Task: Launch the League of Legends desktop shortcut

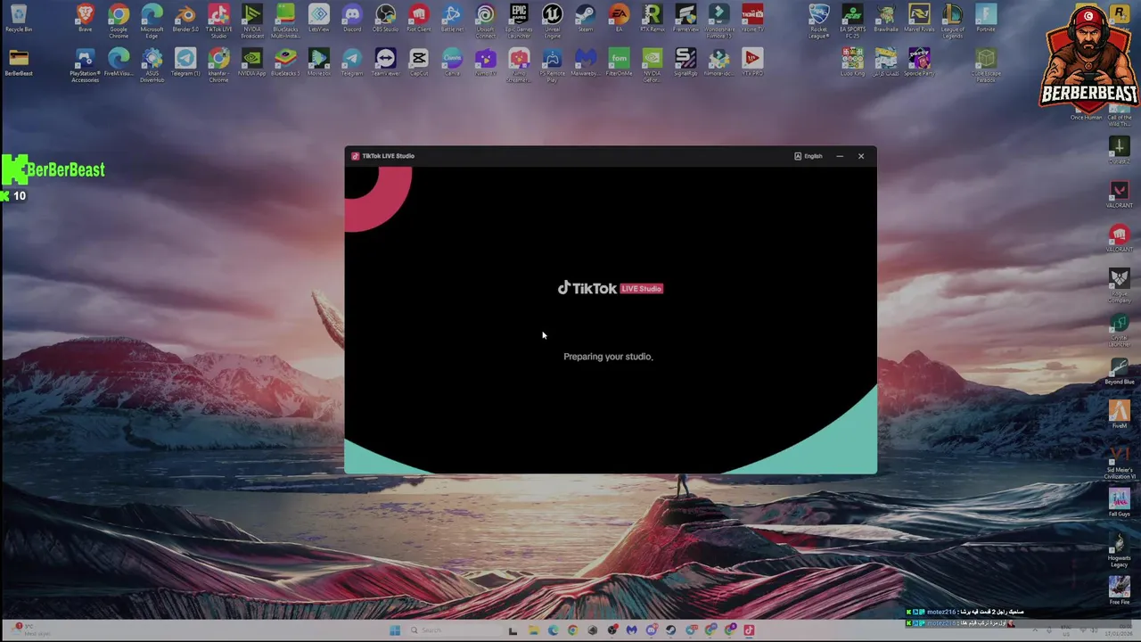Action: (x=952, y=21)
